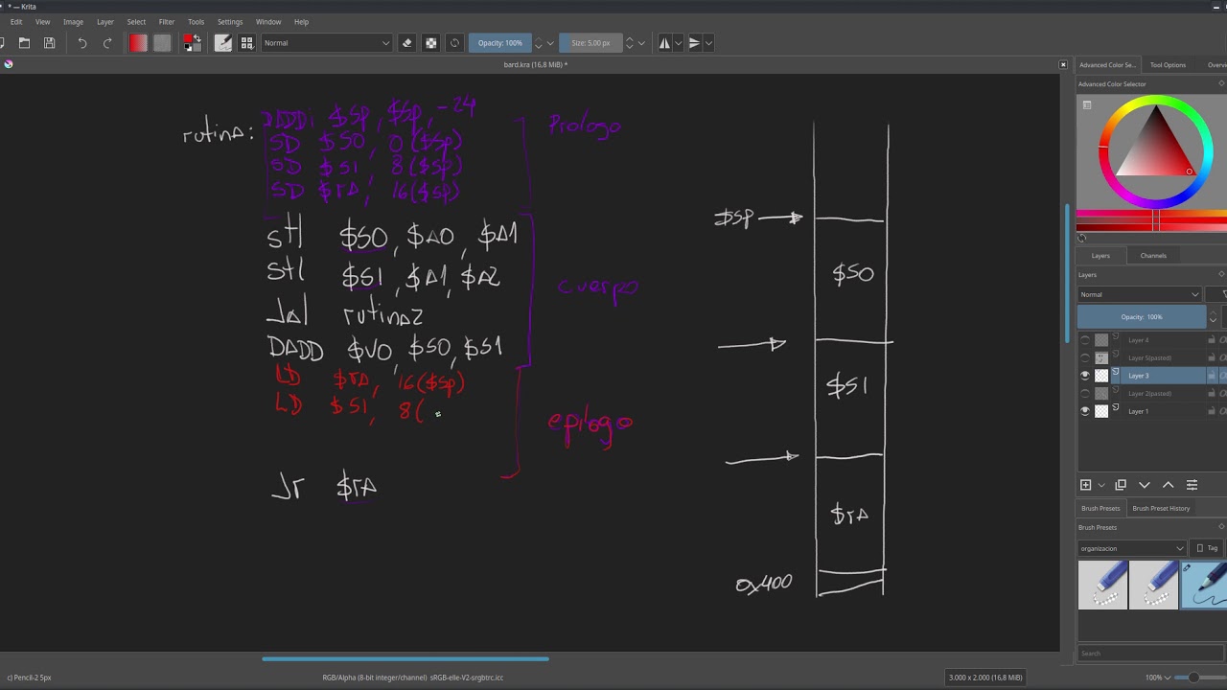Open color selector settings icon

pos(1087,104)
